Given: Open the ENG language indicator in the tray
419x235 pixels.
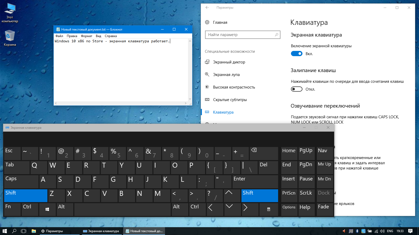Looking at the screenshot, I should 390,231.
